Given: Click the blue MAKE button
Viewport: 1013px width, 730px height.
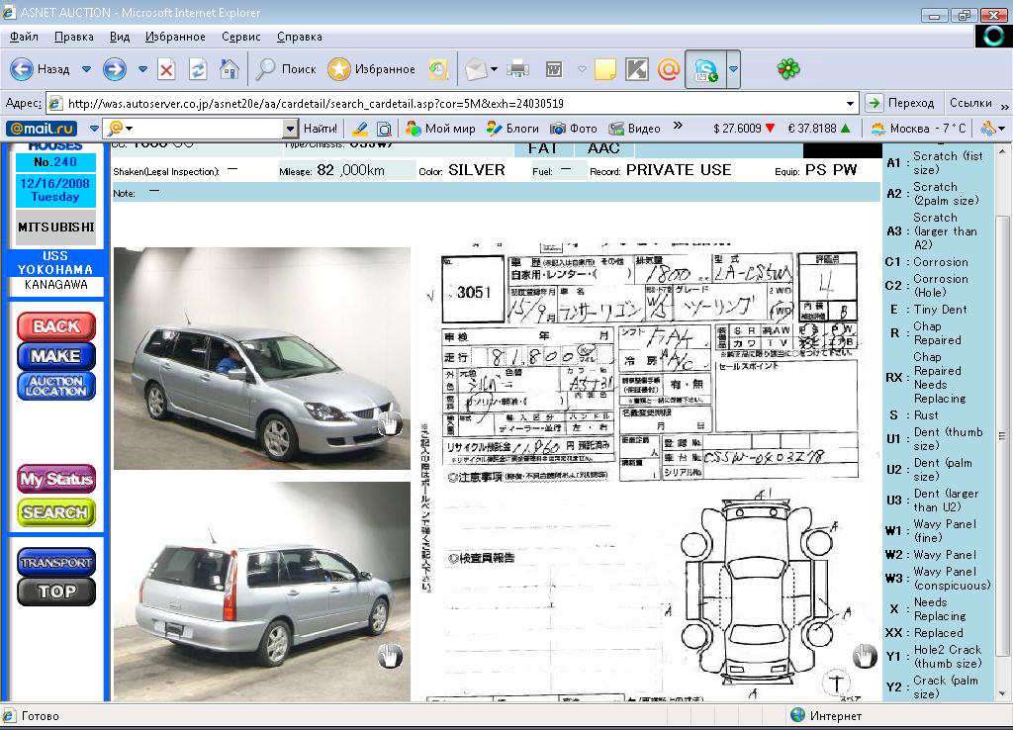Looking at the screenshot, I should point(56,356).
